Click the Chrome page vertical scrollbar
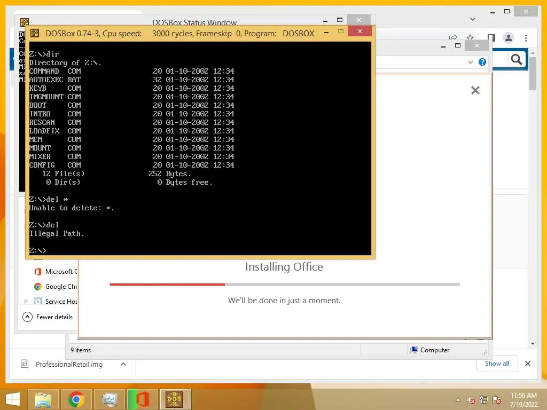This screenshot has height=410, width=547. click(533, 74)
